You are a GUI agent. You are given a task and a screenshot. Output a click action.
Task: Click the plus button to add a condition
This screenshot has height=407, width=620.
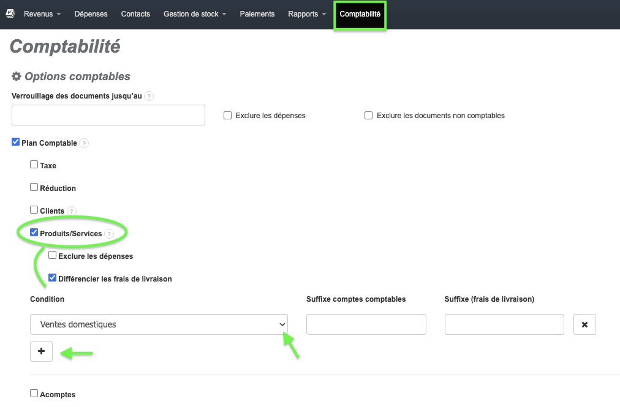tap(41, 351)
